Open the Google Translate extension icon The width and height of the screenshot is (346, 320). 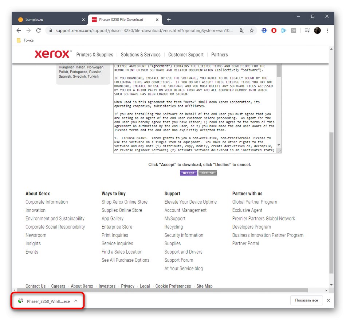[x=242, y=31]
